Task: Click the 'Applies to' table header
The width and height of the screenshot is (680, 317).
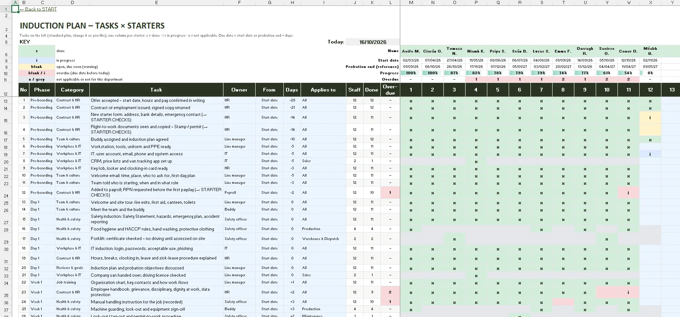Action: click(323, 90)
